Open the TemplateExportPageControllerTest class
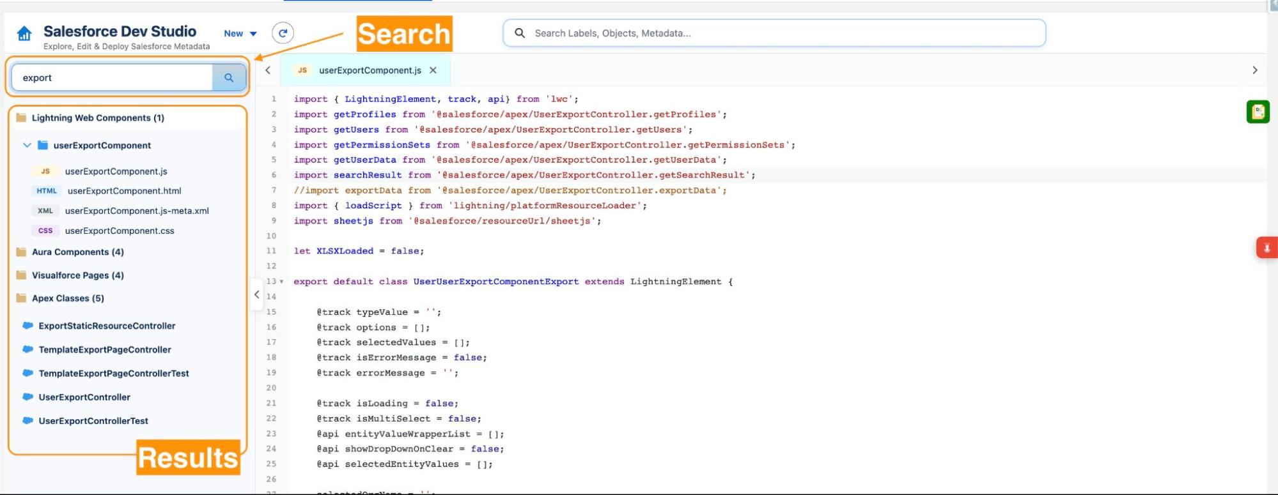The image size is (1278, 495). click(x=114, y=373)
